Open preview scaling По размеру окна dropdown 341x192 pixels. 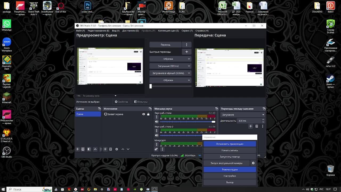[x=100, y=96]
